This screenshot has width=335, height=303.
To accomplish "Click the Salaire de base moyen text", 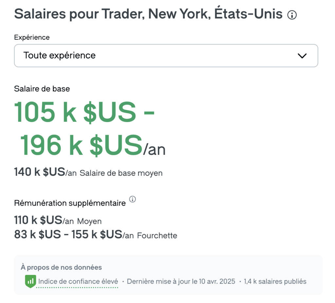I will click(x=121, y=173).
